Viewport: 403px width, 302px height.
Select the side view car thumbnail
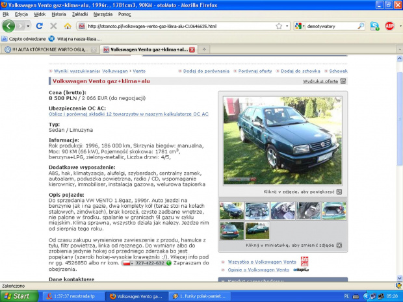[257, 231]
